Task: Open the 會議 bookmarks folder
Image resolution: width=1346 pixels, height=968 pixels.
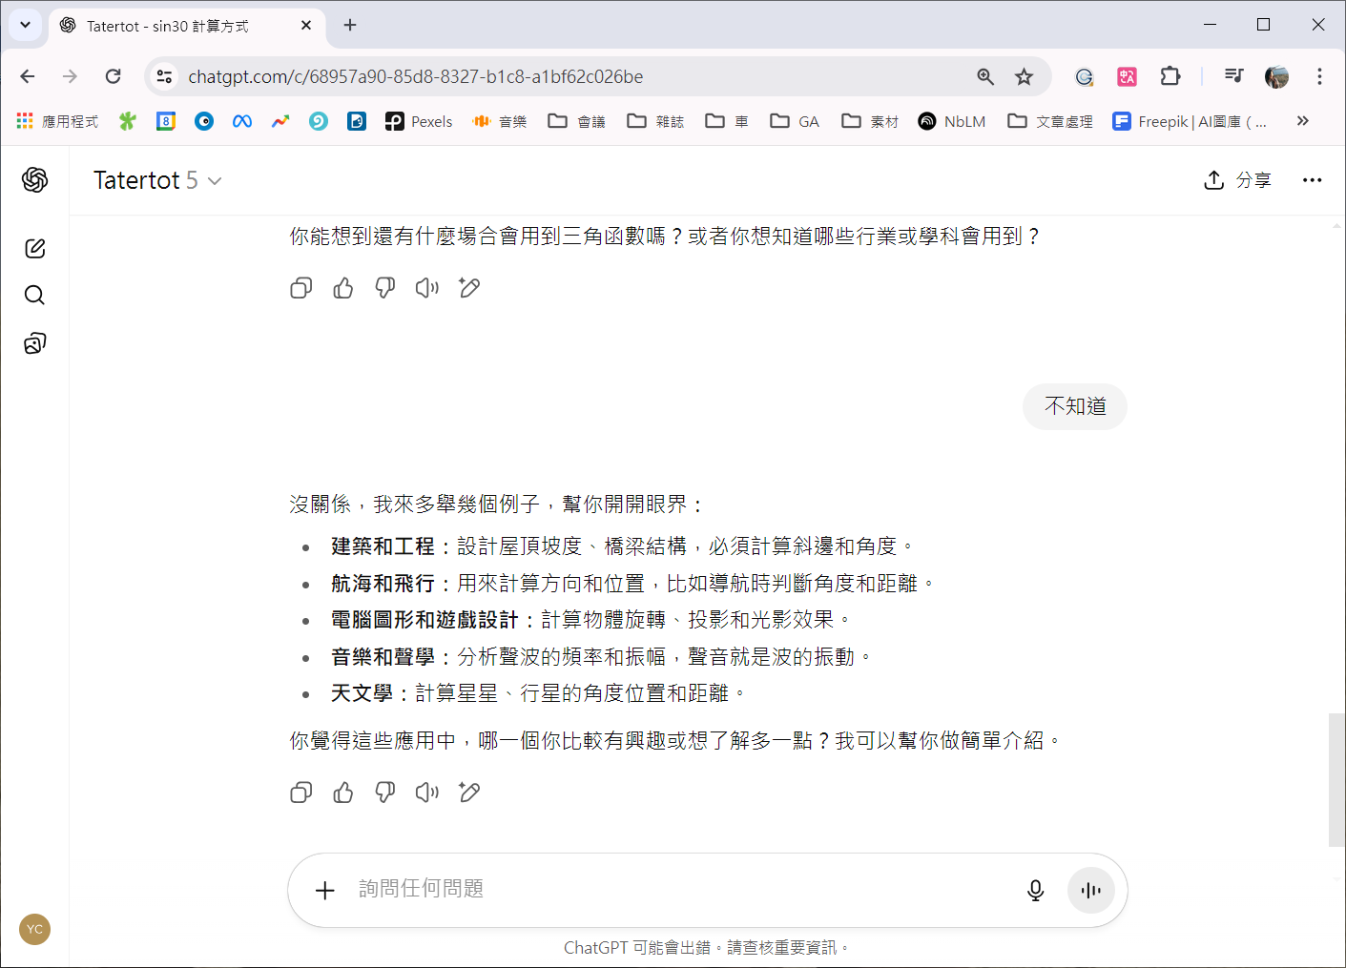Action: coord(577,121)
